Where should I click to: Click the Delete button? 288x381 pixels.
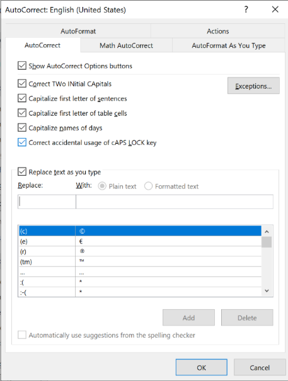(x=247, y=317)
